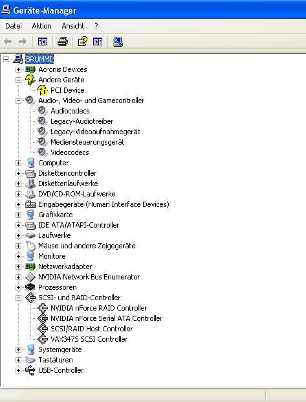Open the Datei menu
The width and height of the screenshot is (306, 402).
click(14, 26)
